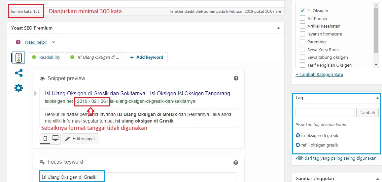The image size is (382, 182).
Task: Click the snippet meta description text
Action: coord(138,118)
